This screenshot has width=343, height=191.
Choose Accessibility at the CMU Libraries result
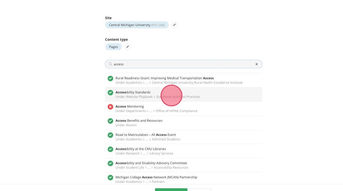click(183, 151)
